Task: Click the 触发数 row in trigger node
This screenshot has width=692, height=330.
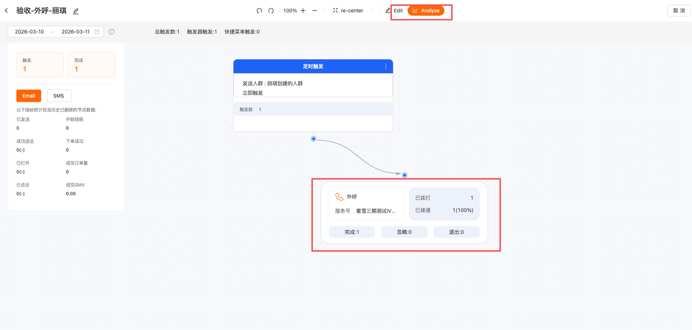Action: pyautogui.click(x=313, y=109)
